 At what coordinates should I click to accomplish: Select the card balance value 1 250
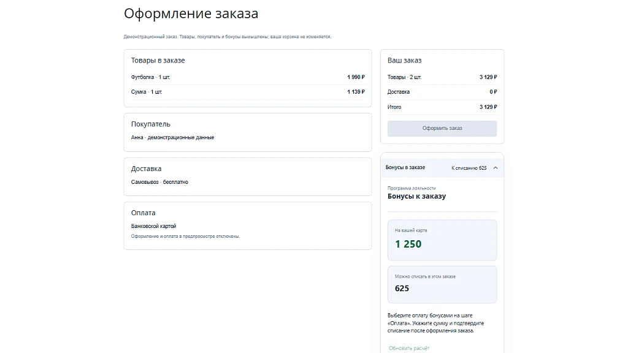point(408,244)
